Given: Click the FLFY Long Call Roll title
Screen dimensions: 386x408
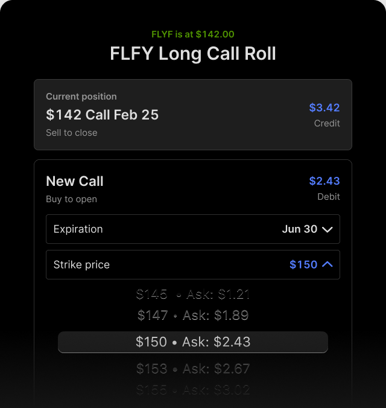Looking at the screenshot, I should [x=193, y=54].
